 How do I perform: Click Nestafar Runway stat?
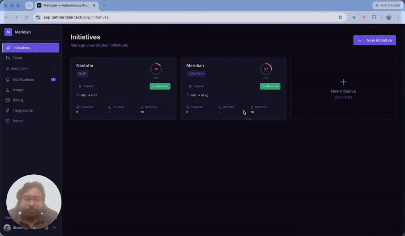116,109
